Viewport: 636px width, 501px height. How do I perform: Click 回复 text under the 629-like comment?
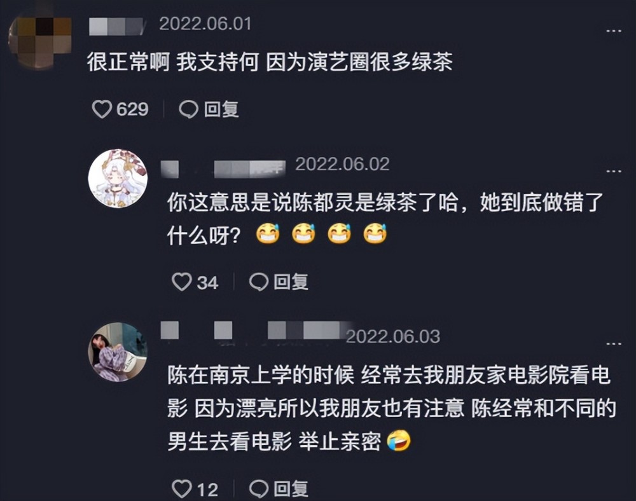click(x=221, y=109)
